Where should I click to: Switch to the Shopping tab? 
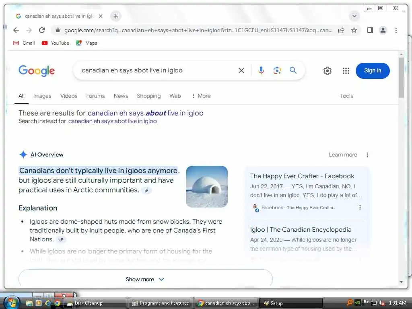pyautogui.click(x=148, y=96)
